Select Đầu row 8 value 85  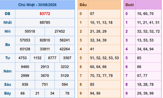click(92, 85)
